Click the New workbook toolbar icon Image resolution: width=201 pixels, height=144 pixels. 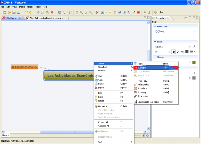[x=5, y=12]
